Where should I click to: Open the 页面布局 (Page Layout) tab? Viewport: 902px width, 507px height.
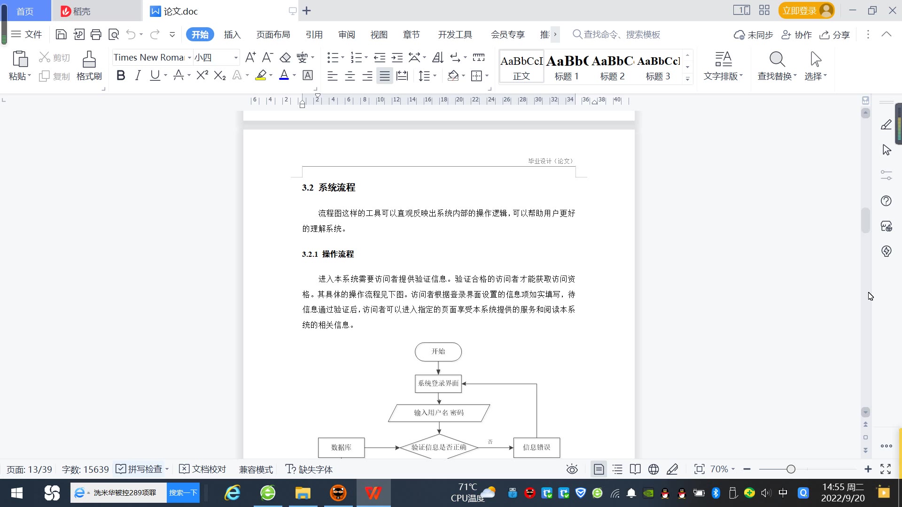point(273,34)
